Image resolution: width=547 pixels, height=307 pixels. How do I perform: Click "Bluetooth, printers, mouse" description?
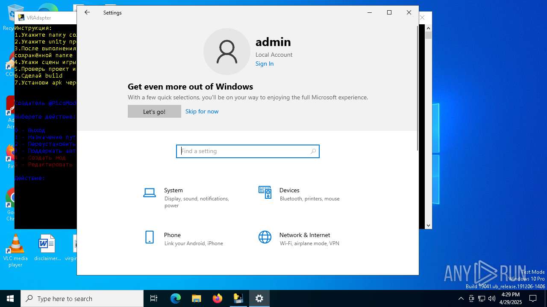(x=309, y=199)
